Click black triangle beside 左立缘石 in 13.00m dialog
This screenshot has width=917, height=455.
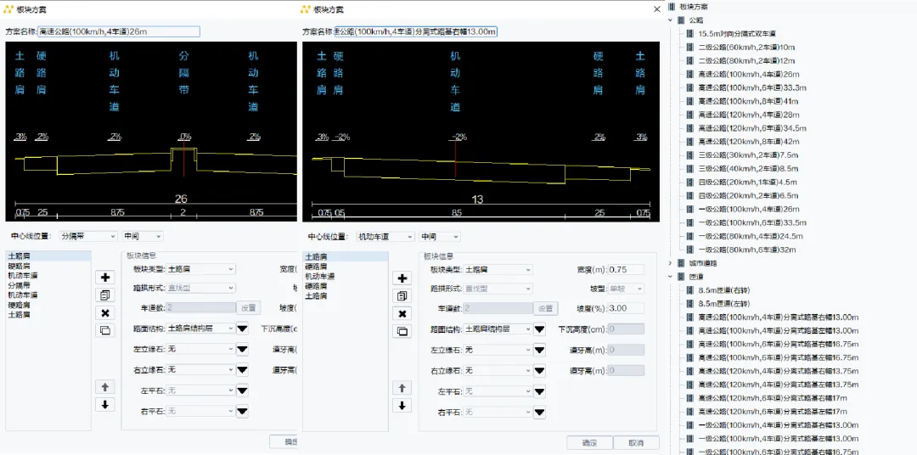(539, 351)
